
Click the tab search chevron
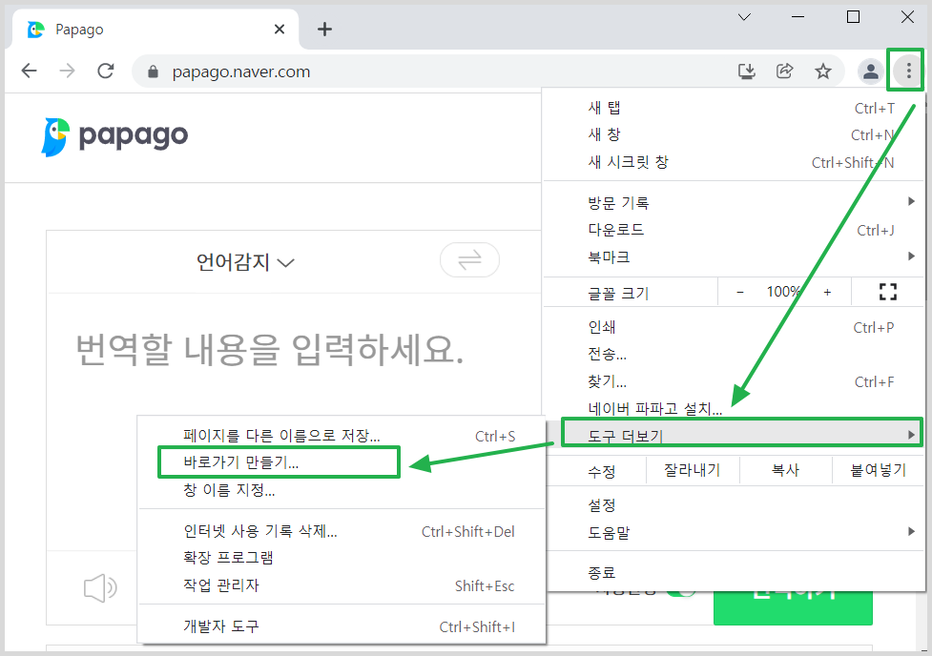click(x=744, y=16)
